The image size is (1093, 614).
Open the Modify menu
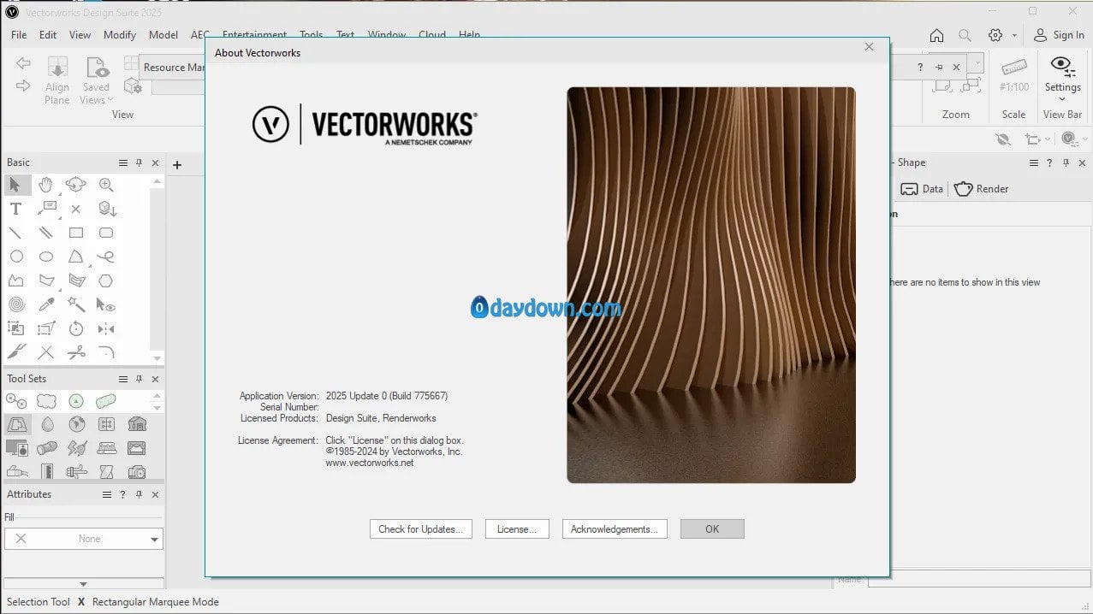coord(120,35)
